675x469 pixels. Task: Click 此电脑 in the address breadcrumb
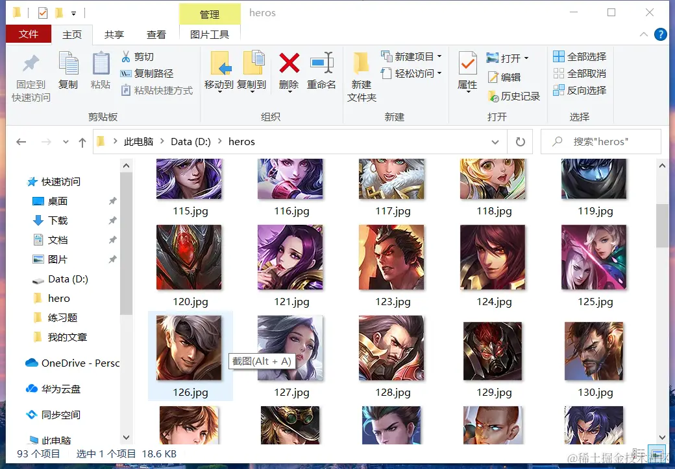tap(139, 142)
